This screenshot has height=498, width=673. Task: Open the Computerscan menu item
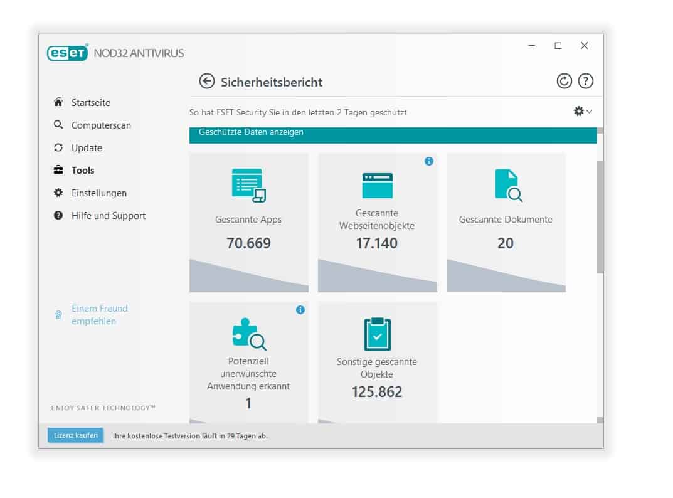coord(101,125)
